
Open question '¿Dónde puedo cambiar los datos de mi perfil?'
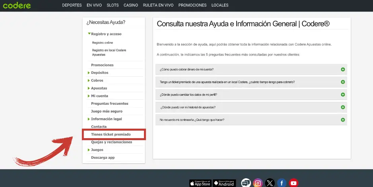point(251,94)
